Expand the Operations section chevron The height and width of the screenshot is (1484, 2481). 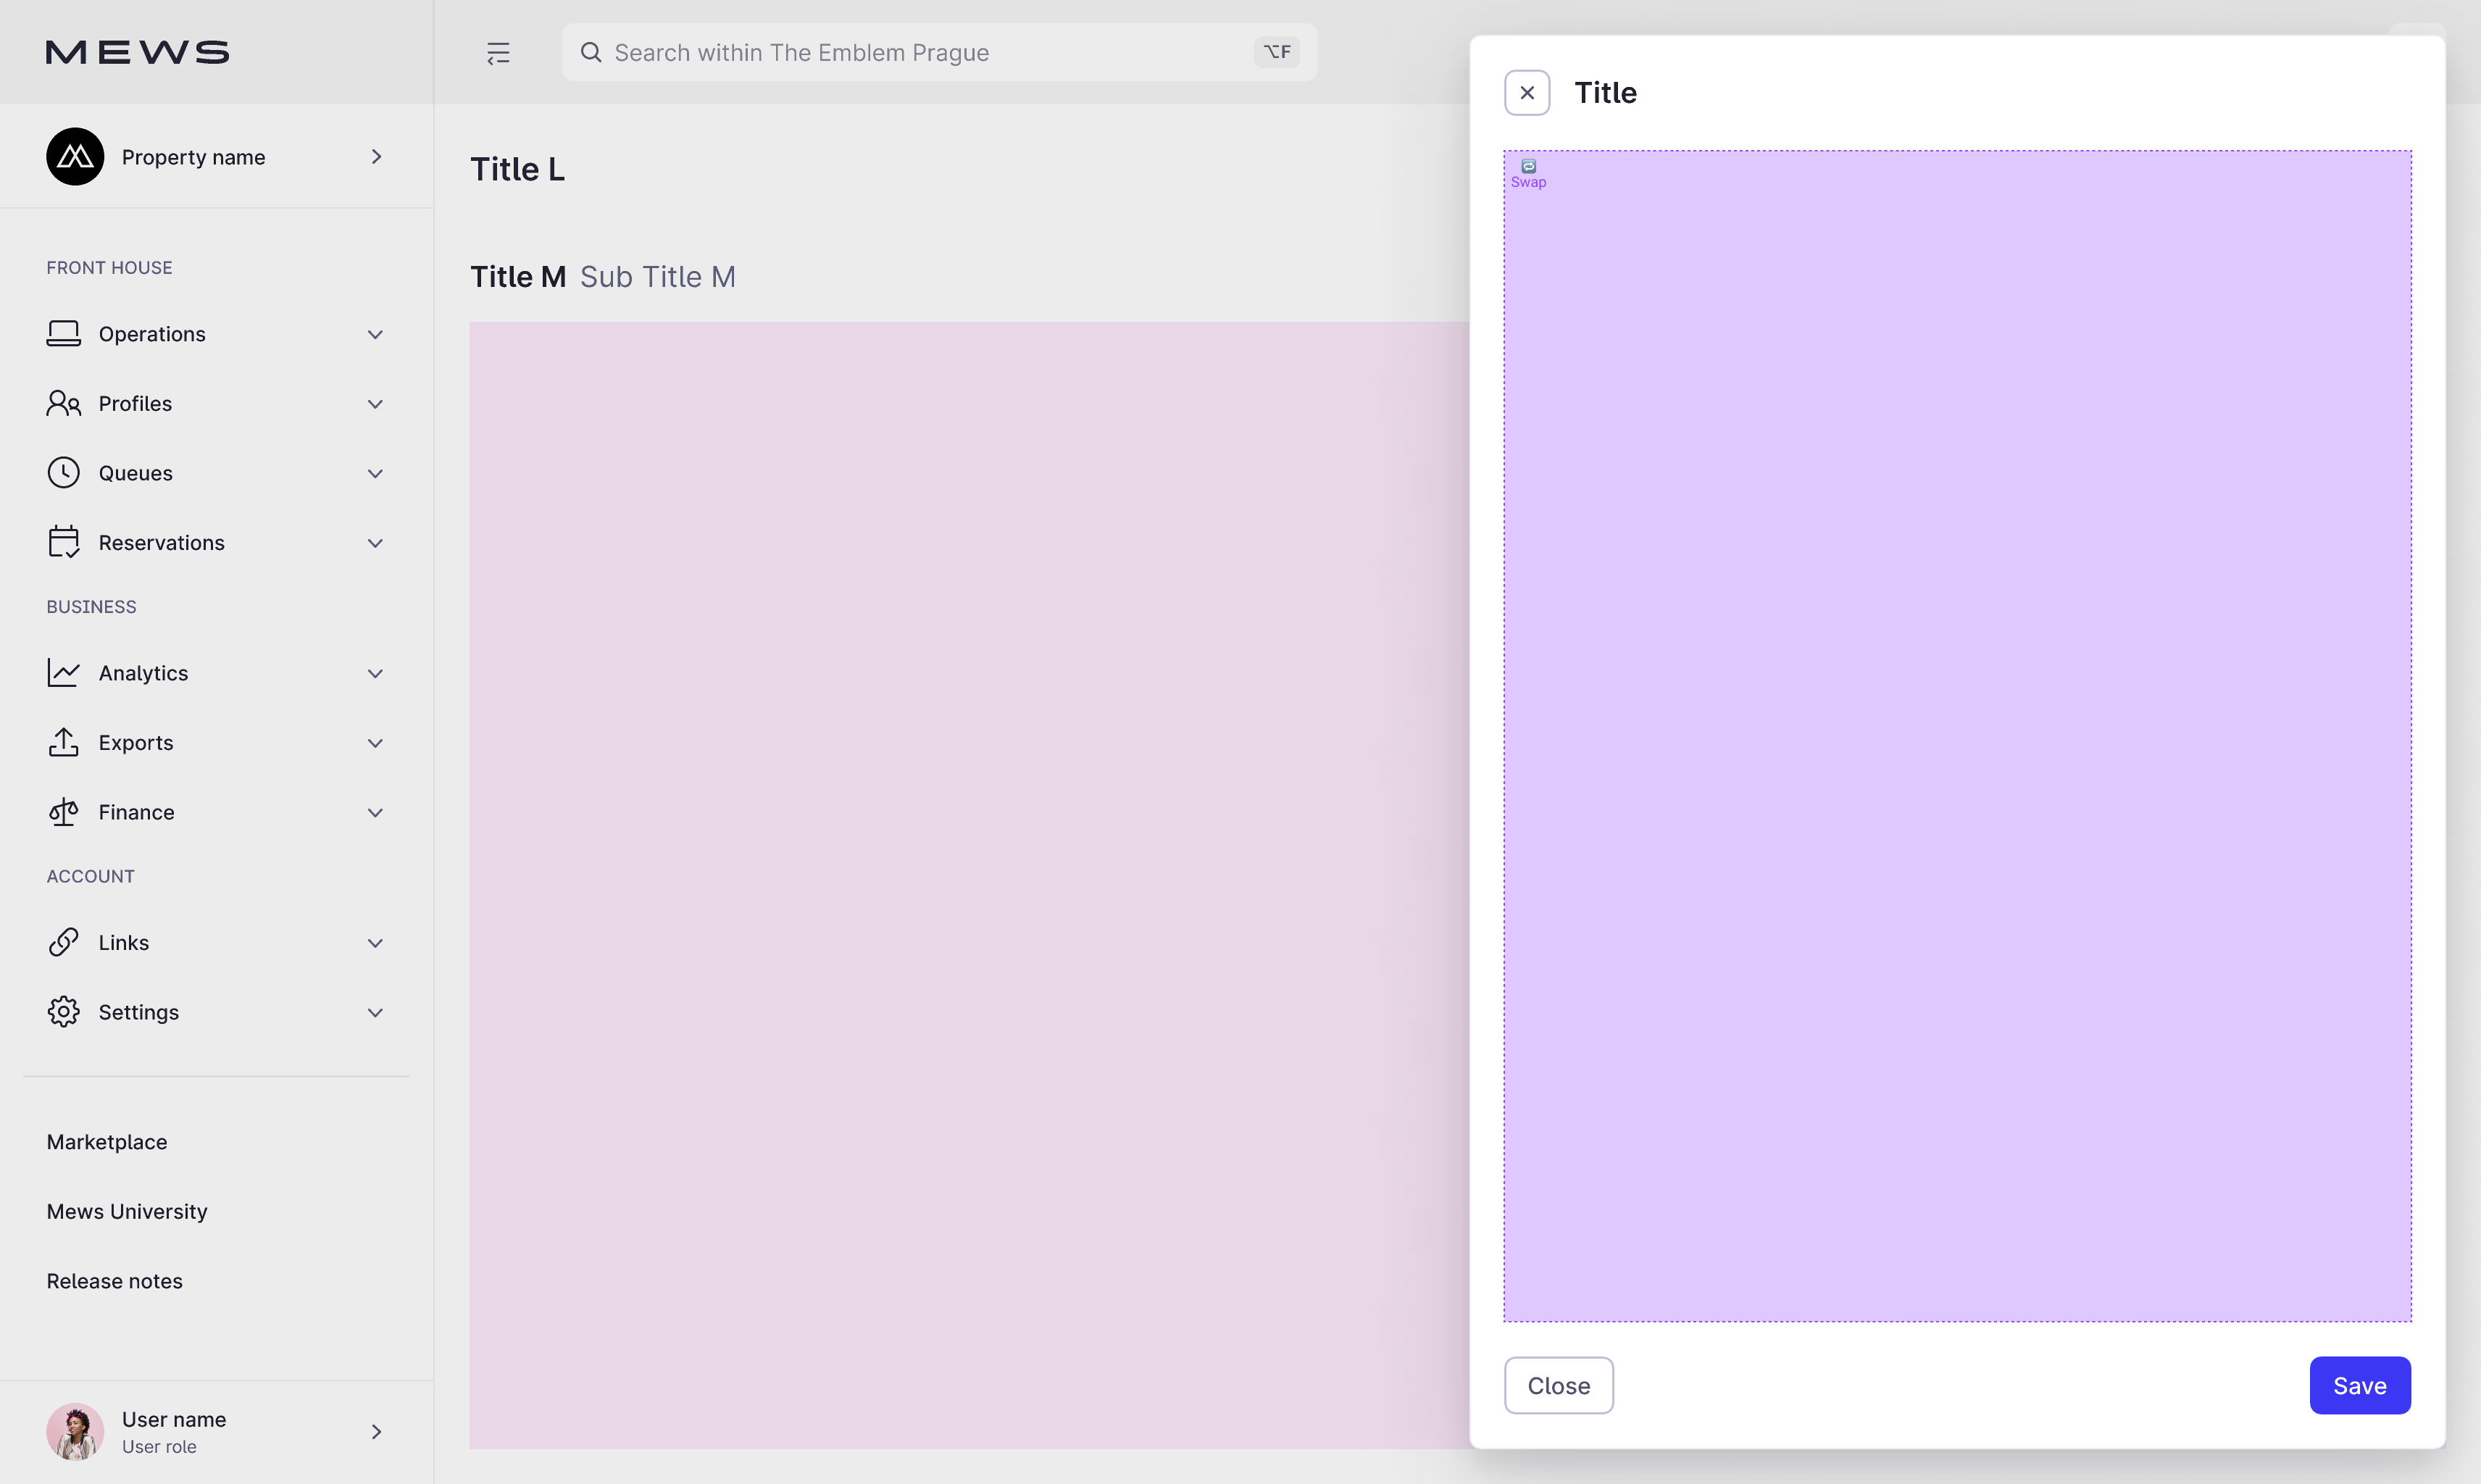point(375,334)
